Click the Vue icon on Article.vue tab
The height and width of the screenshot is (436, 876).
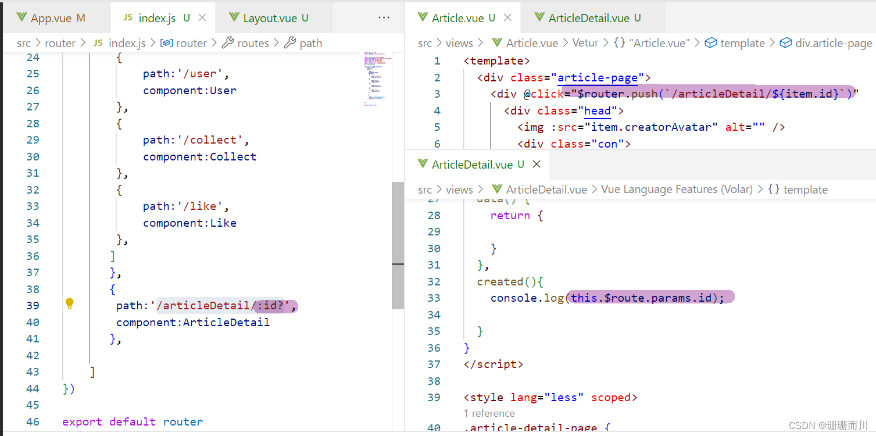click(x=423, y=18)
